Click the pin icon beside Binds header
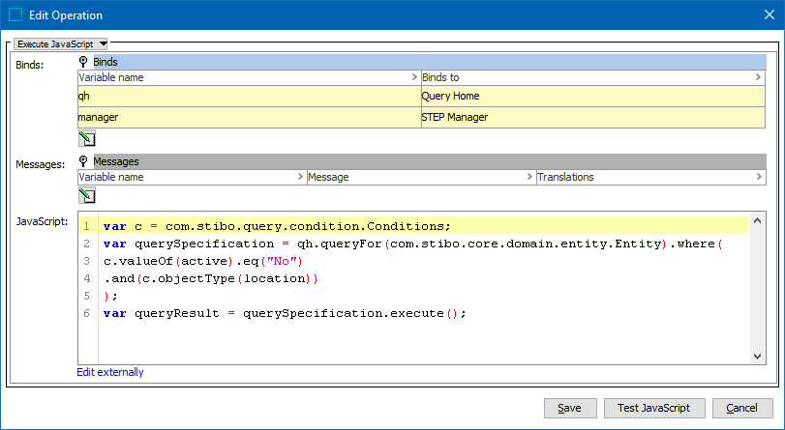785x430 pixels. pos(84,62)
